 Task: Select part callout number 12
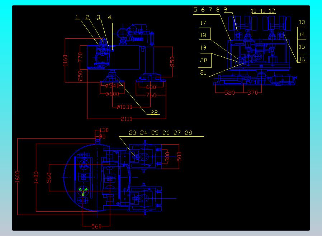272,11
